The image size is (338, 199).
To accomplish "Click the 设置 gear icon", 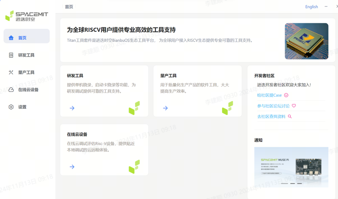I will [11, 107].
